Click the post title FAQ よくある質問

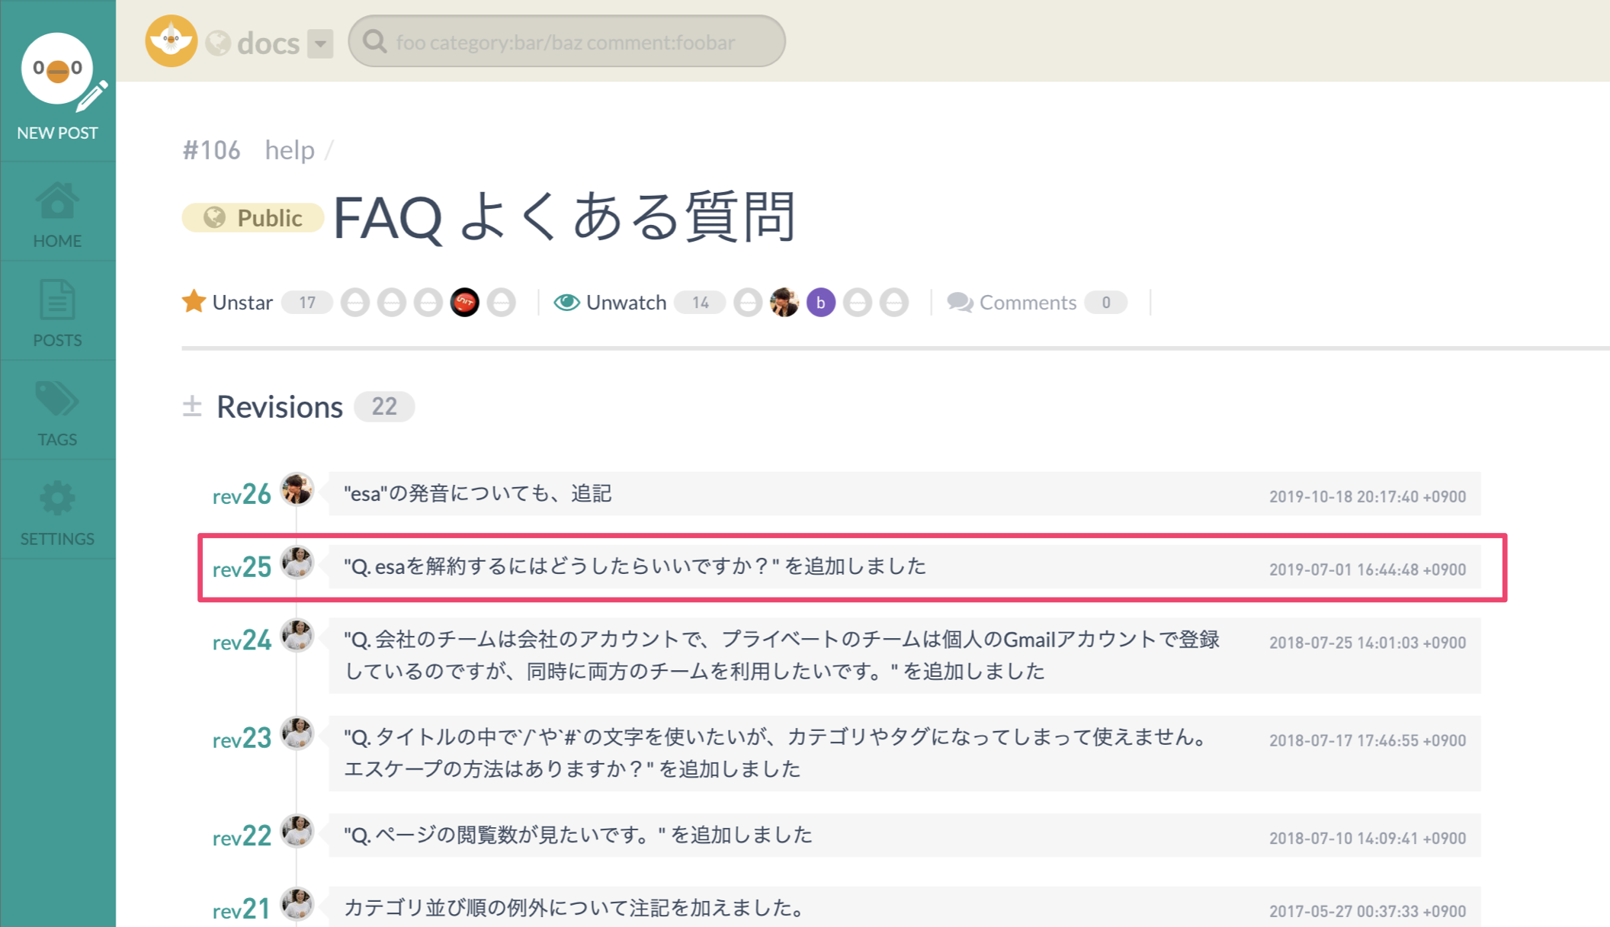[x=565, y=218]
